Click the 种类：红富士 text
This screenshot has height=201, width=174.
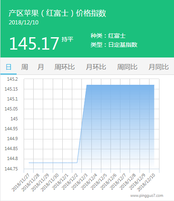(108, 36)
